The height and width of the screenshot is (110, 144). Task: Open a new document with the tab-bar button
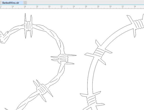point(25,3)
